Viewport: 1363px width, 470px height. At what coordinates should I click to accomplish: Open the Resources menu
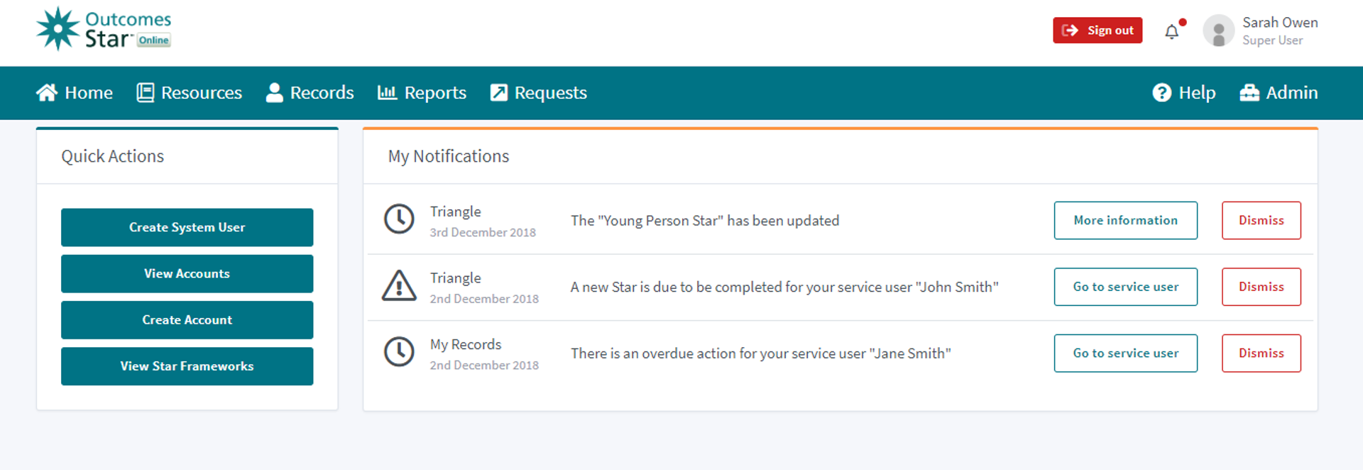pos(190,93)
